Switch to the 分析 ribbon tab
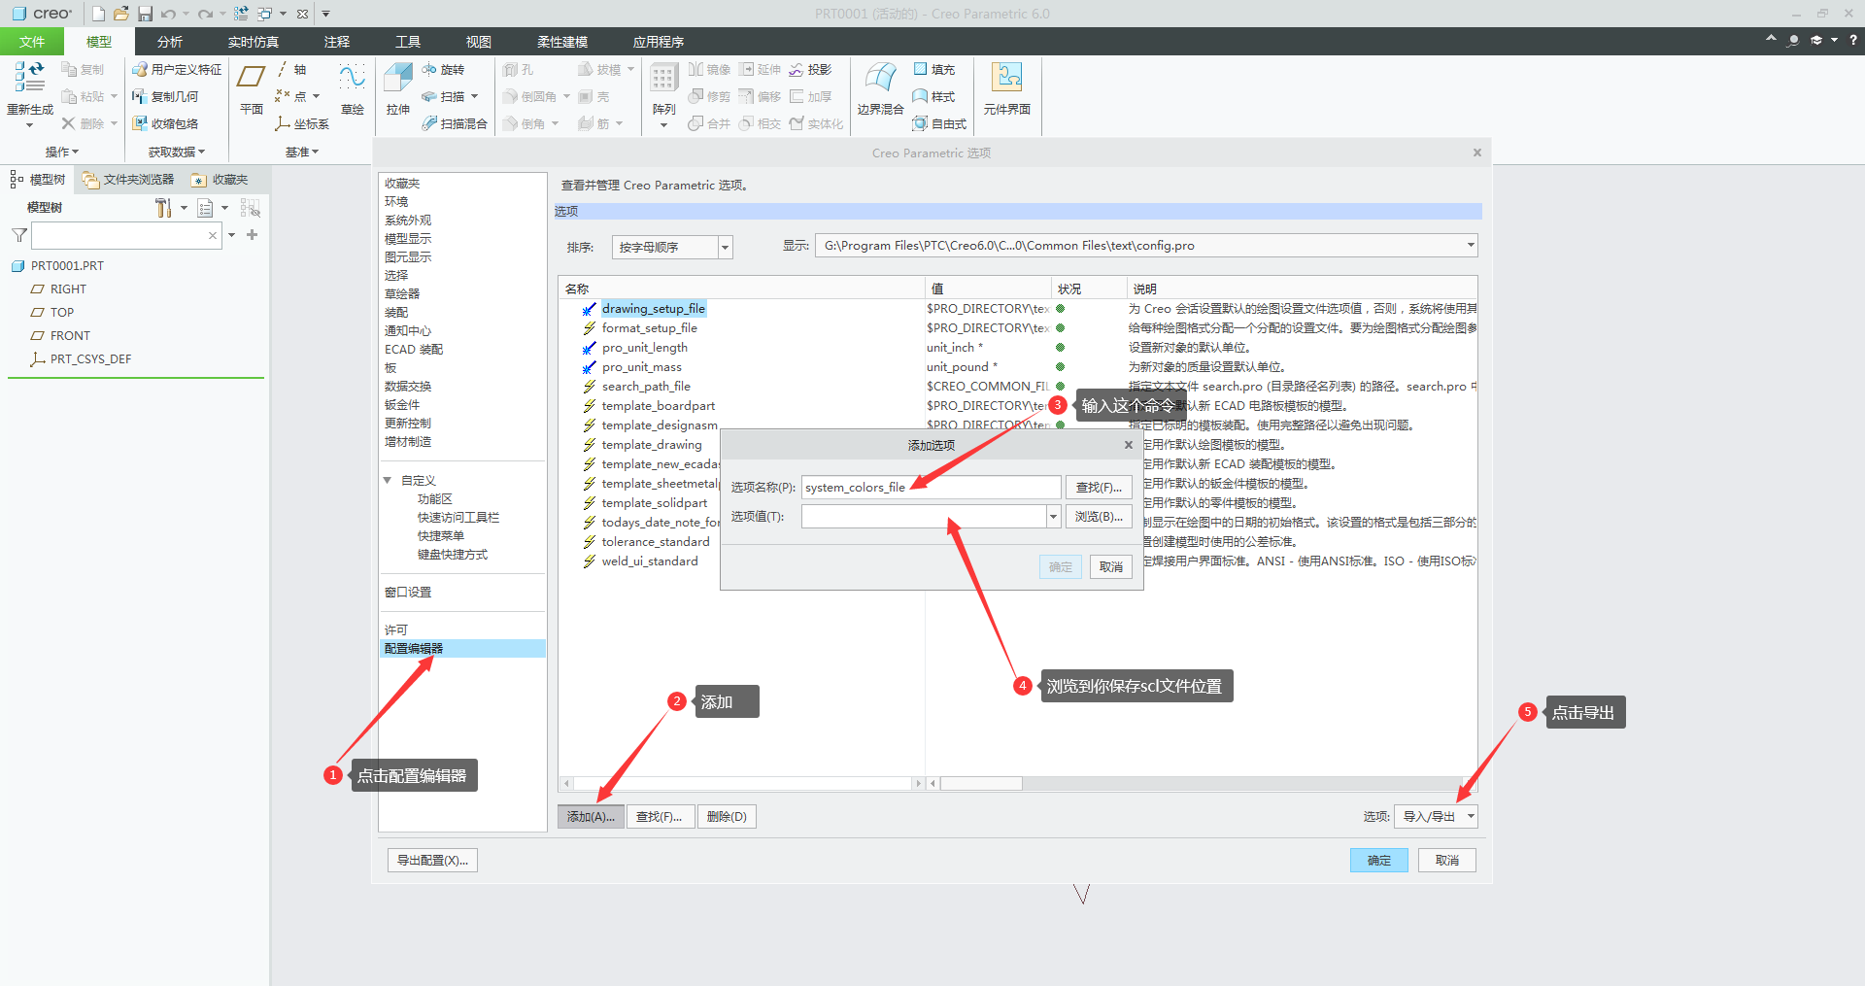Image resolution: width=1865 pixels, height=986 pixels. coord(170,42)
